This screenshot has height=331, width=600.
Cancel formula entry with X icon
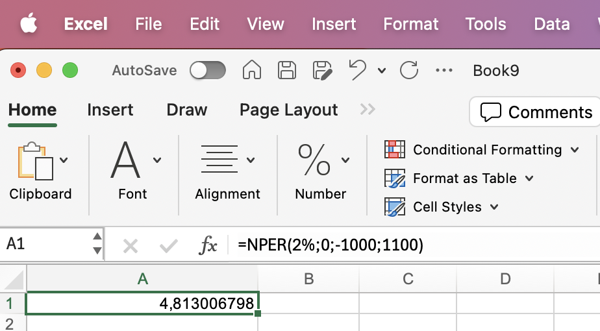131,246
